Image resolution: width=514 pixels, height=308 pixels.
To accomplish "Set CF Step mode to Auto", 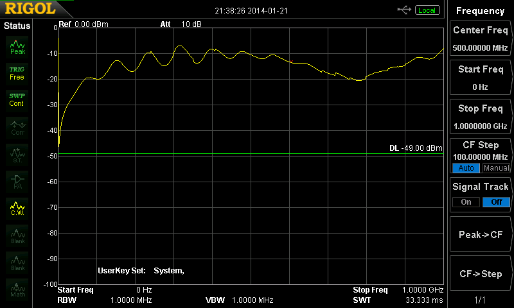I will coord(466,168).
